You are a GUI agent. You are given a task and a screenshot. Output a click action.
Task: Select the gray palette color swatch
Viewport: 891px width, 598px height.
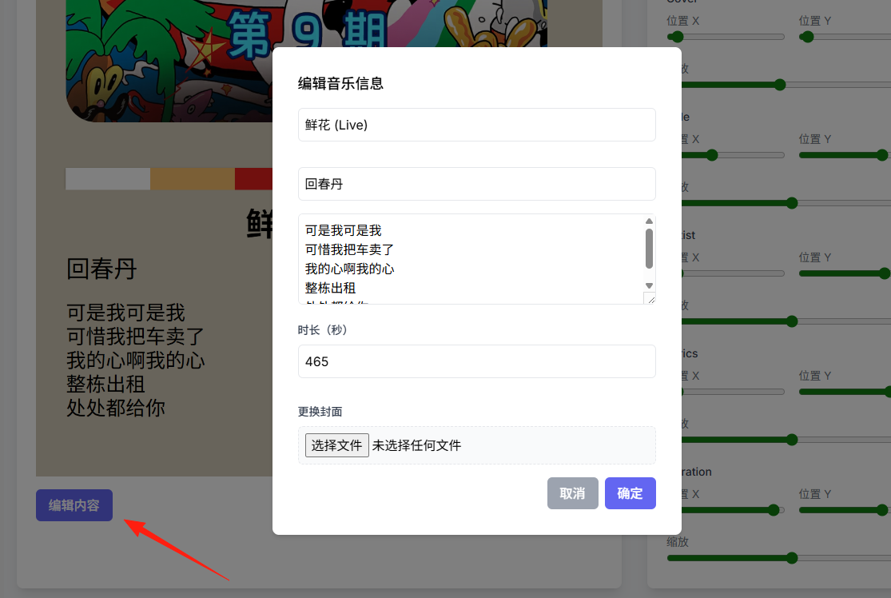(108, 178)
